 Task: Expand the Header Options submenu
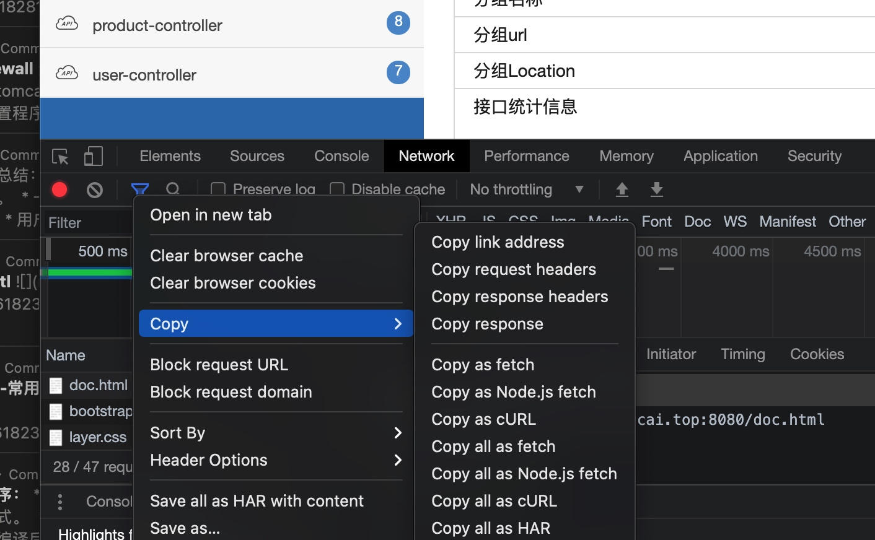[x=276, y=460]
